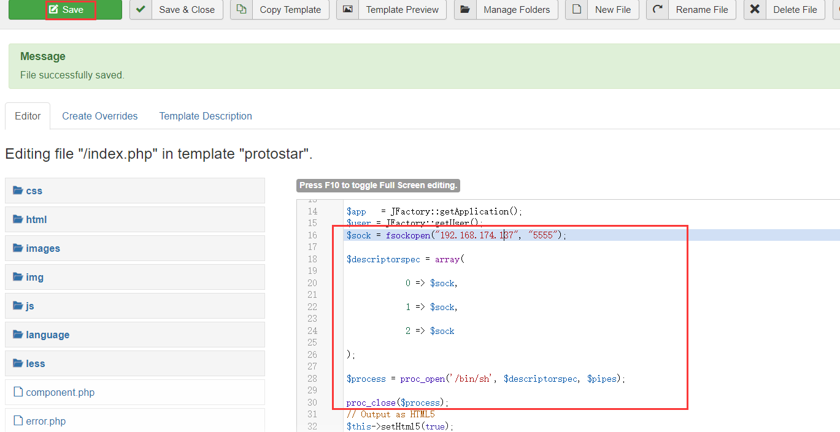Click Rename File button label
This screenshot has height=432, width=840.
[702, 9]
